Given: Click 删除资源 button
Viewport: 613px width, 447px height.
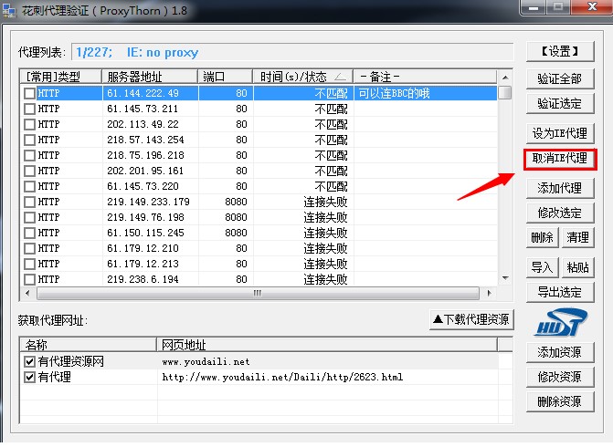Looking at the screenshot, I should [560, 401].
